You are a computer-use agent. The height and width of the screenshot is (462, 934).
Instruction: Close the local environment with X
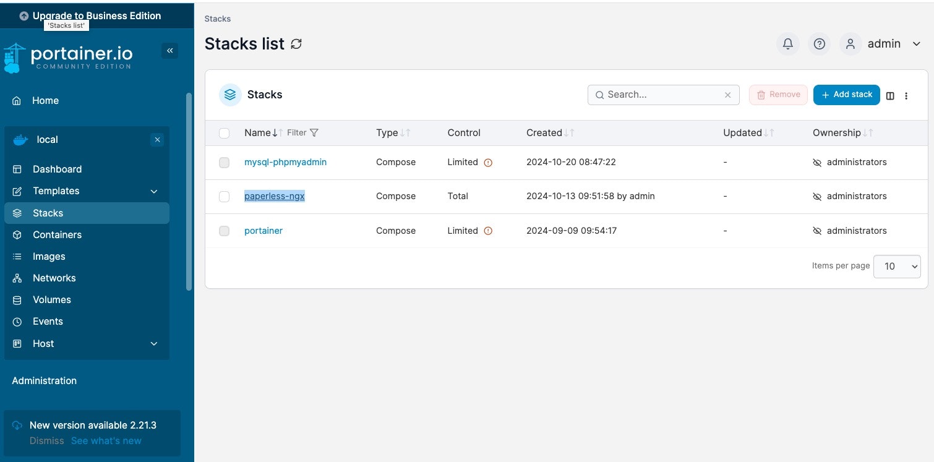157,140
